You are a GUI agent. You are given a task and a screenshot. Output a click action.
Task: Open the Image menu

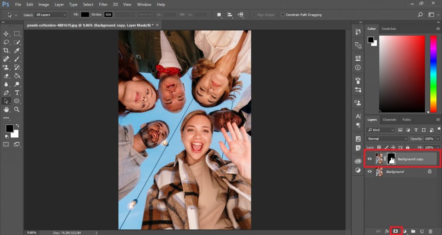(x=44, y=4)
